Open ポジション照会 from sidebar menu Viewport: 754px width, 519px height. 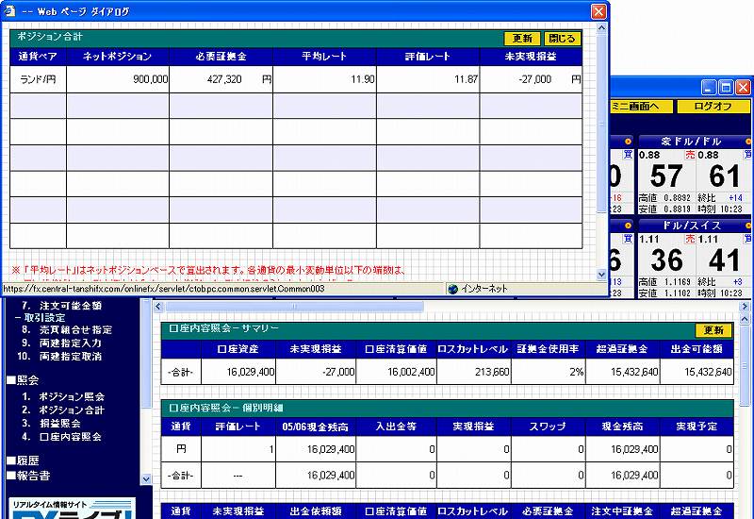pyautogui.click(x=70, y=397)
